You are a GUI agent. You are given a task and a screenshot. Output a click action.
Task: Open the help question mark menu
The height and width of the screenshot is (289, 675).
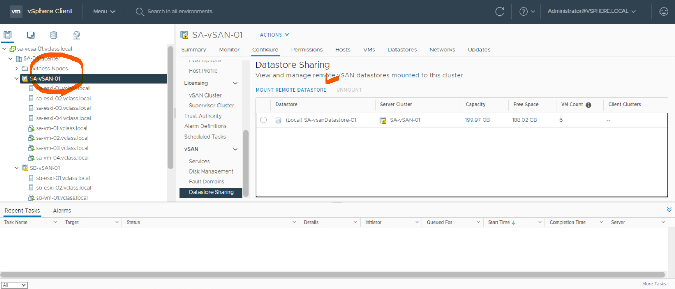coord(527,12)
